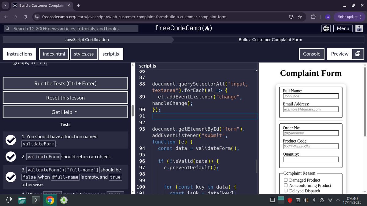Click the Quantity input field
Image resolution: width=367 pixels, height=206 pixels.
[311, 160]
